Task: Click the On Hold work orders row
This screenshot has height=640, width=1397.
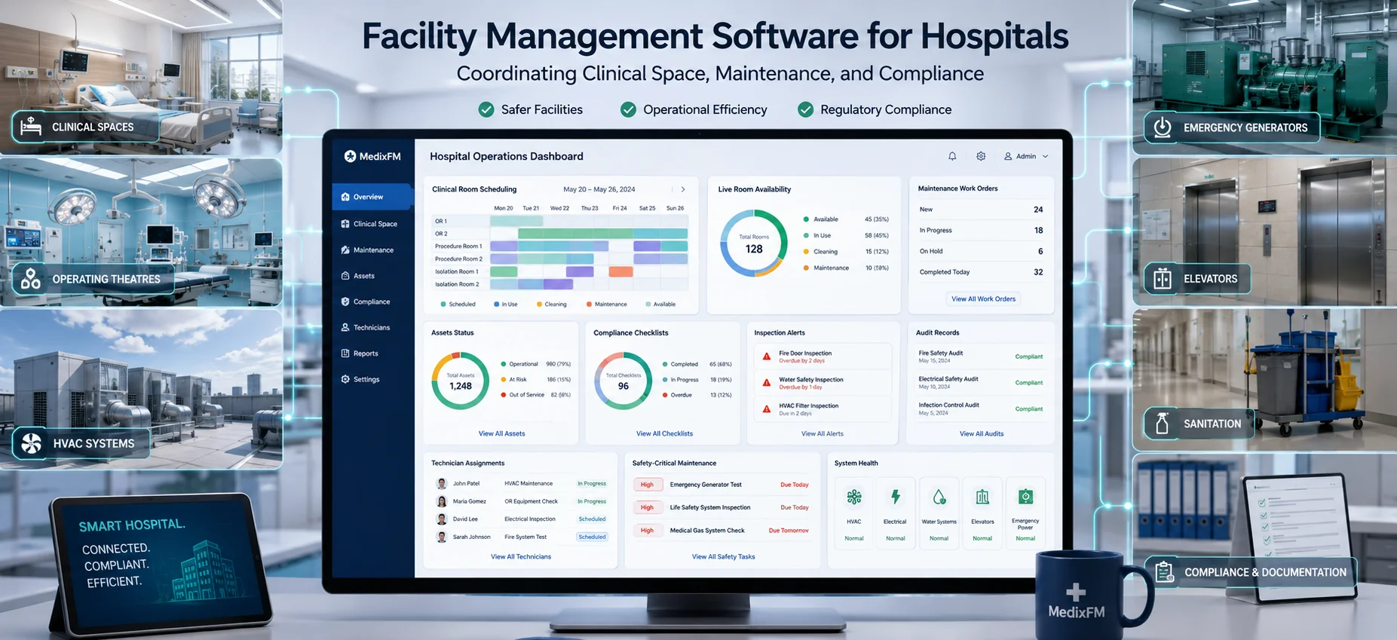Action: (x=980, y=251)
